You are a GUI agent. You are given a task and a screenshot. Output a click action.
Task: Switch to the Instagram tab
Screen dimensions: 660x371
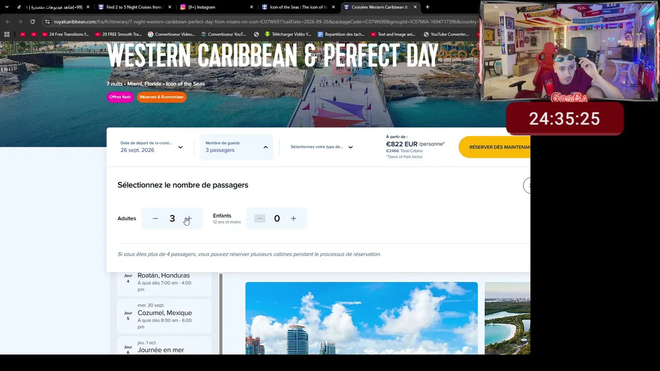coord(216,7)
